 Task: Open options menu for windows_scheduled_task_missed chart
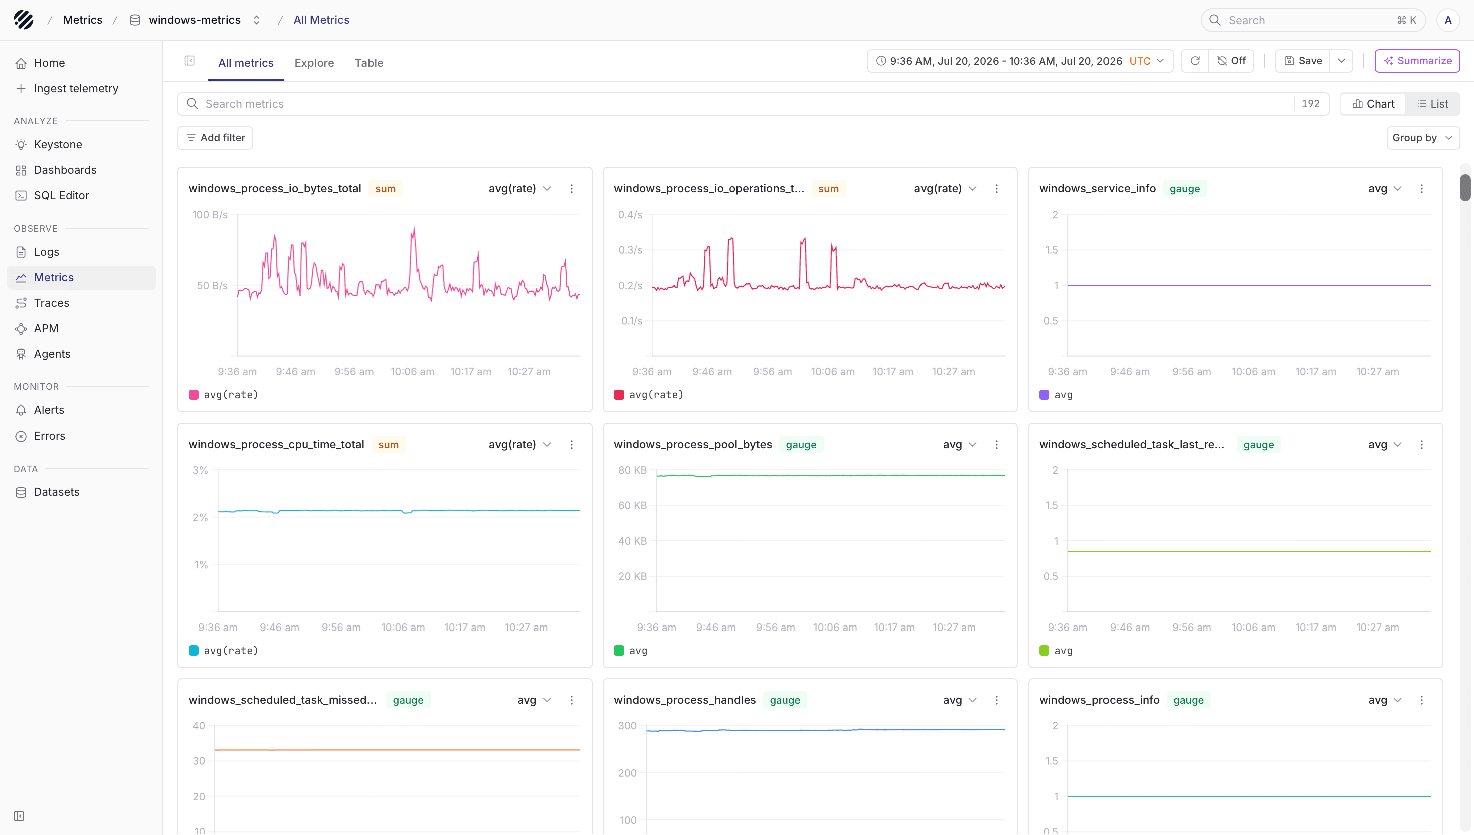[571, 700]
